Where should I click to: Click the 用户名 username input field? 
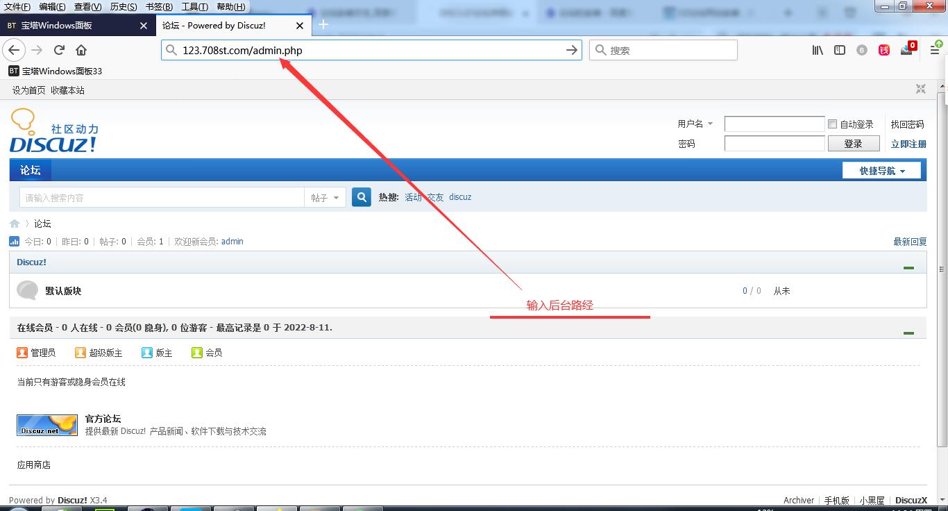coord(775,124)
